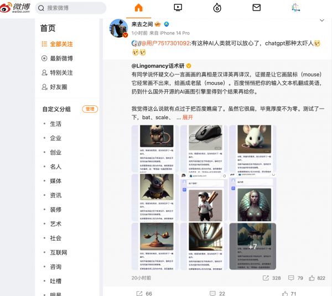
Task: Click the comment icon showing 79
Action: coord(291,278)
